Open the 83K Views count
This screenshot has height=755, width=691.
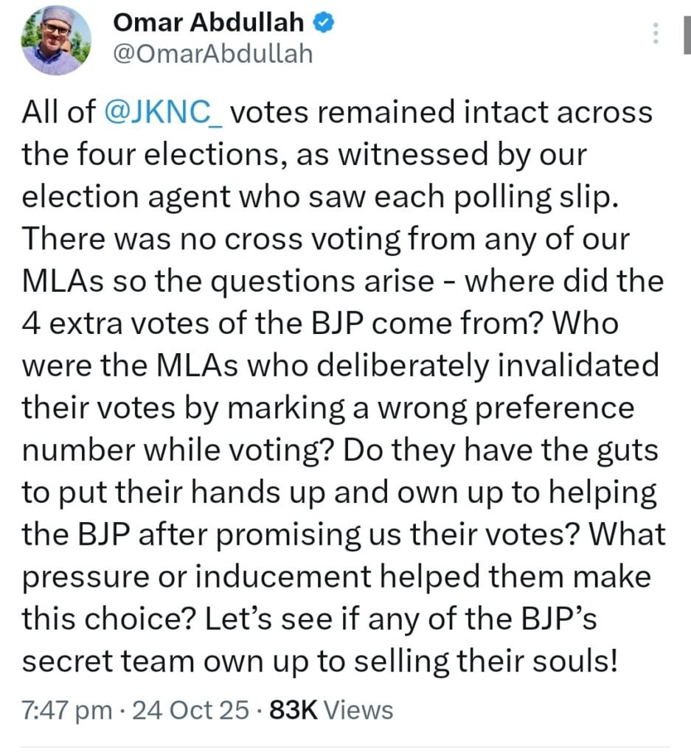click(331, 710)
